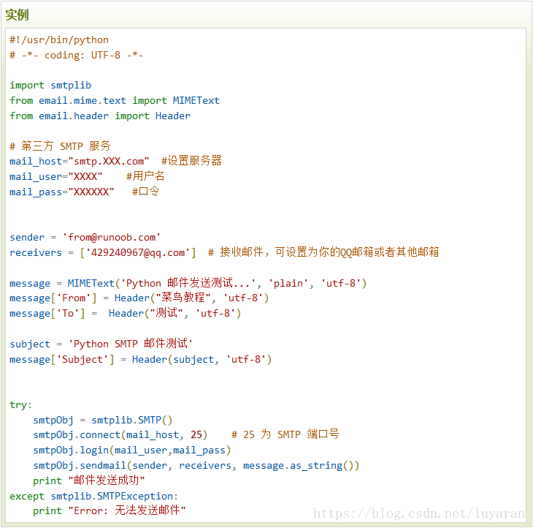The image size is (533, 528).
Task: Click the mail_host assignment line
Action: (115, 161)
